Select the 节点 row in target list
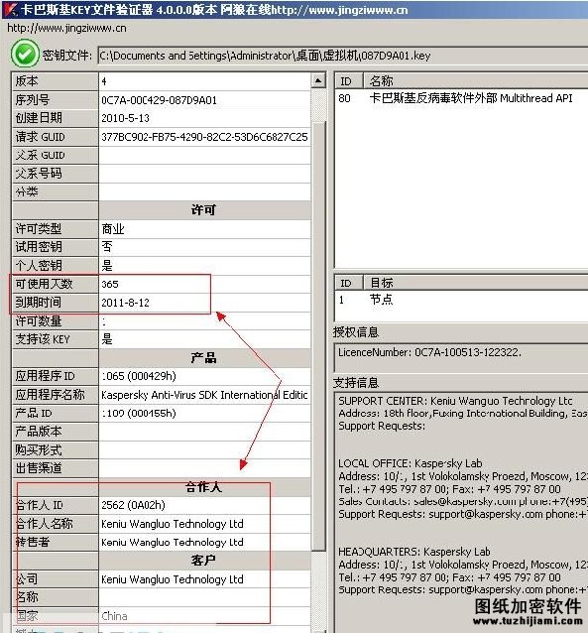588x633 pixels. (461, 300)
